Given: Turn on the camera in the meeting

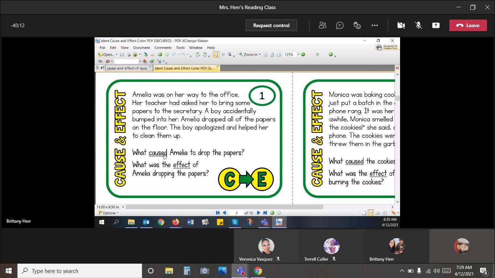Looking at the screenshot, I should pyautogui.click(x=401, y=25).
